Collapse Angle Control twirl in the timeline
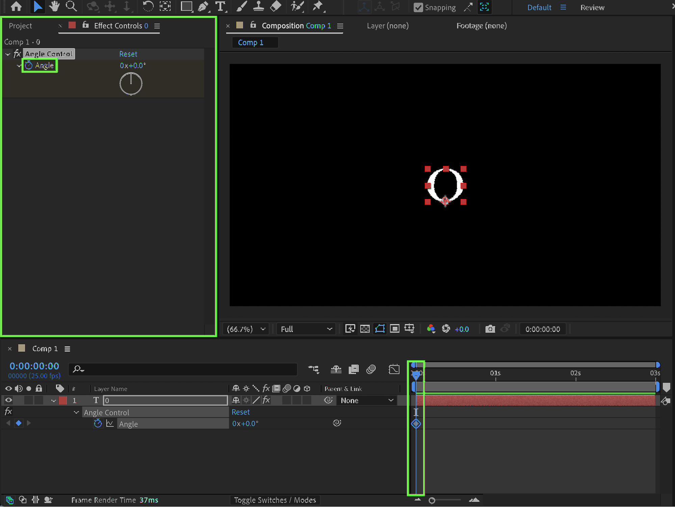Image resolution: width=675 pixels, height=507 pixels. point(76,412)
